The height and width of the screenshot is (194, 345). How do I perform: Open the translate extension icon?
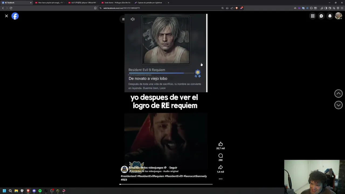(x=303, y=8)
